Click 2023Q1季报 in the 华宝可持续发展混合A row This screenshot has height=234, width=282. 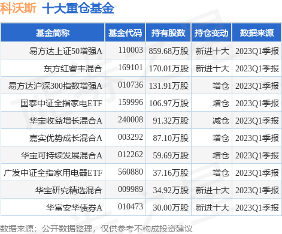pyautogui.click(x=257, y=155)
